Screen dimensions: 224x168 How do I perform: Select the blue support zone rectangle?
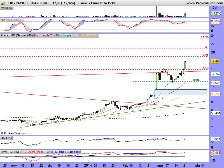click(x=181, y=92)
